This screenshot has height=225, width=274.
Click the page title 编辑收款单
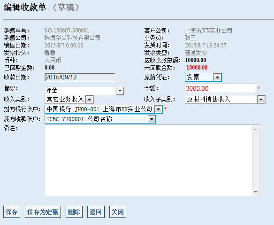25,8
